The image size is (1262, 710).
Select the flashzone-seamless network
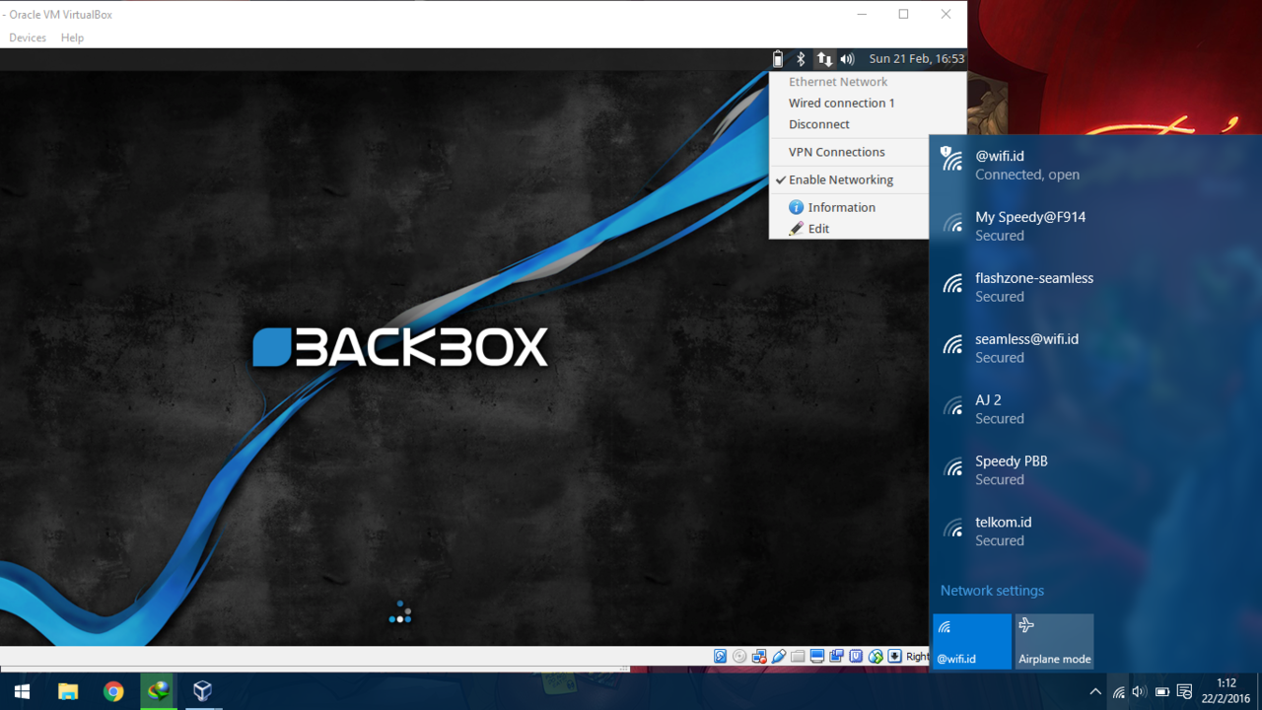[x=1095, y=287]
